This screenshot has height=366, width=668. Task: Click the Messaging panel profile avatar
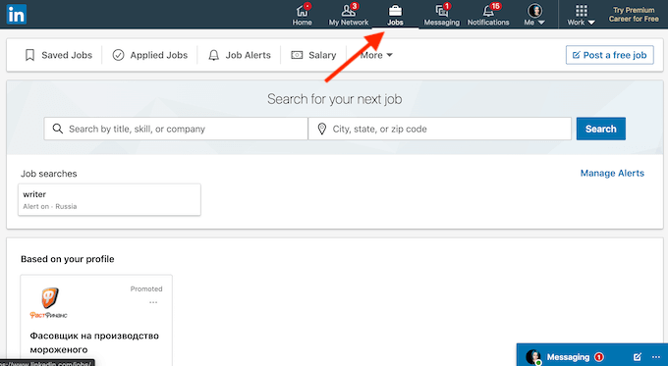tap(533, 357)
